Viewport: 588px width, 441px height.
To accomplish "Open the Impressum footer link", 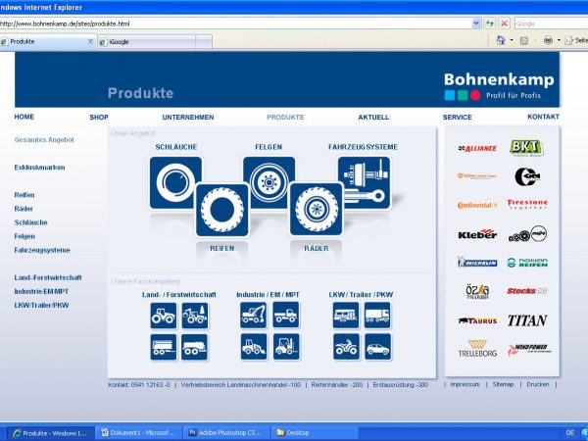I will pos(465,384).
